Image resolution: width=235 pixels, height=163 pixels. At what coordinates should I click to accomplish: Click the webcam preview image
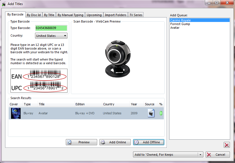tap(117, 58)
